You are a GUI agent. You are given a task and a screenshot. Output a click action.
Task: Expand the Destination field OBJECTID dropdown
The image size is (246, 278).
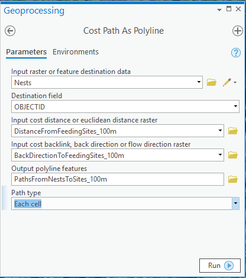235,106
